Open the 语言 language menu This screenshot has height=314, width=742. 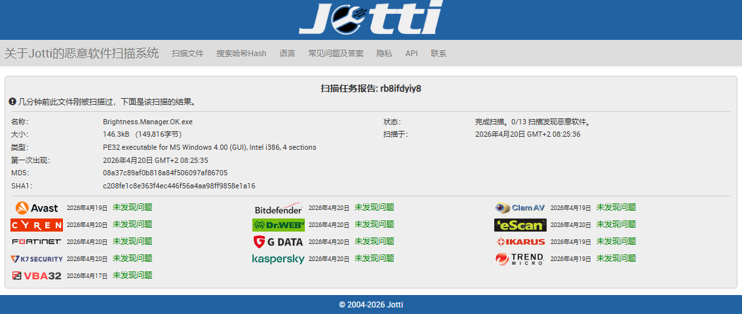(x=287, y=54)
